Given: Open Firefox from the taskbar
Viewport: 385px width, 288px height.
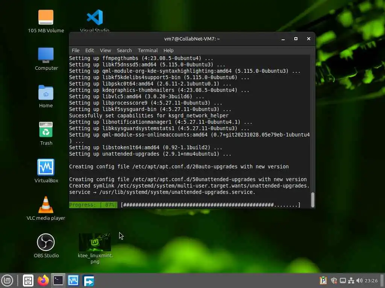Looking at the screenshot, I should [x=43, y=280].
